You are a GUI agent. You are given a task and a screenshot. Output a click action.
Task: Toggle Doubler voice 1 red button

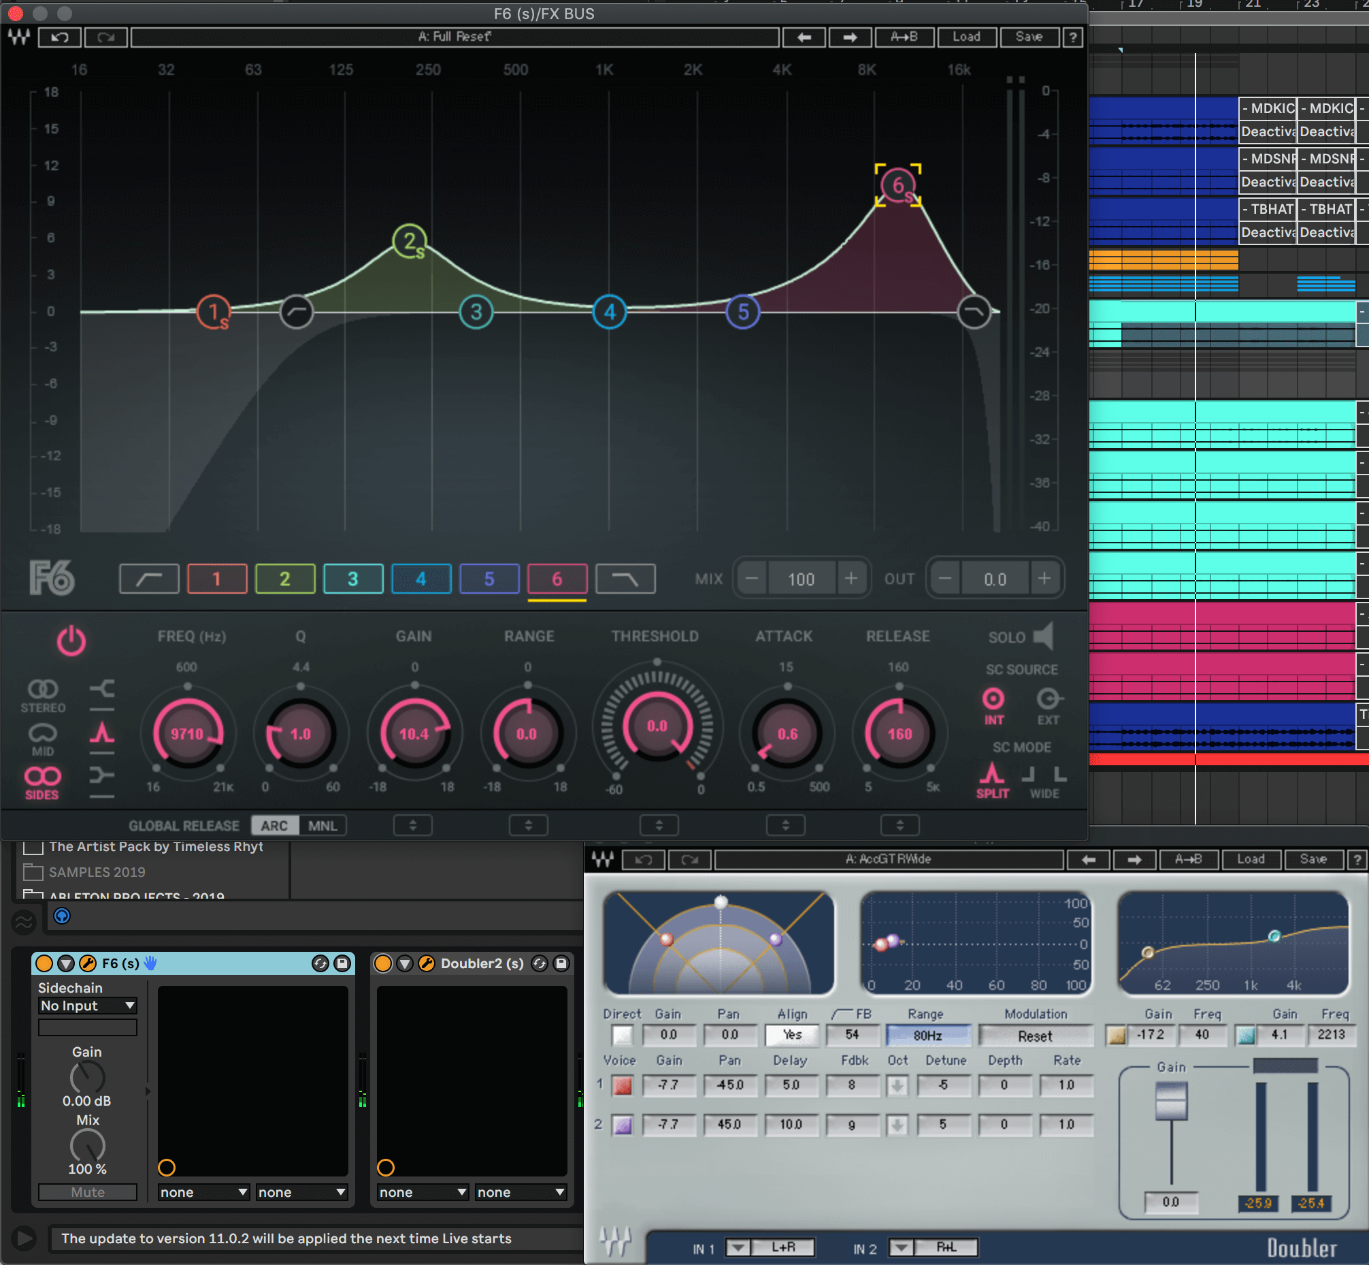coord(623,1085)
